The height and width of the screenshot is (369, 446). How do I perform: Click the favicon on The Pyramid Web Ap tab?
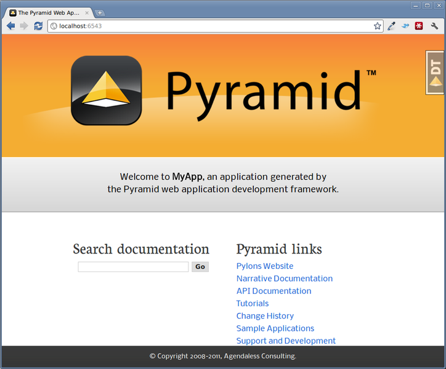point(13,13)
